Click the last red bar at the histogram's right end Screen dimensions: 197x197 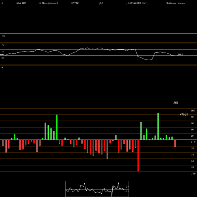175,143
